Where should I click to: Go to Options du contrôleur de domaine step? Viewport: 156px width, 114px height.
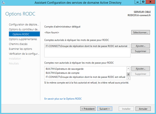(24, 29)
